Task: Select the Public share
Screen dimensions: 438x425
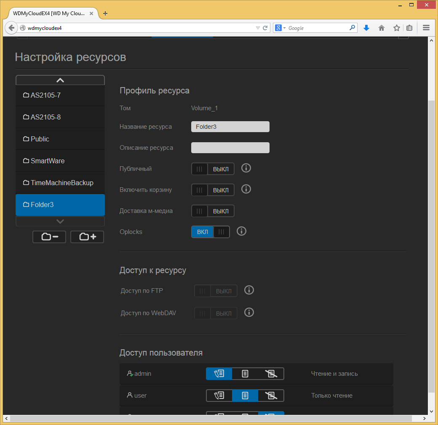Action: pyautogui.click(x=60, y=139)
